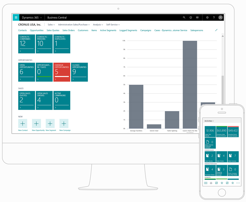The image size is (246, 202).
Task: Click the New Campaign plus icon
Action: click(64, 123)
